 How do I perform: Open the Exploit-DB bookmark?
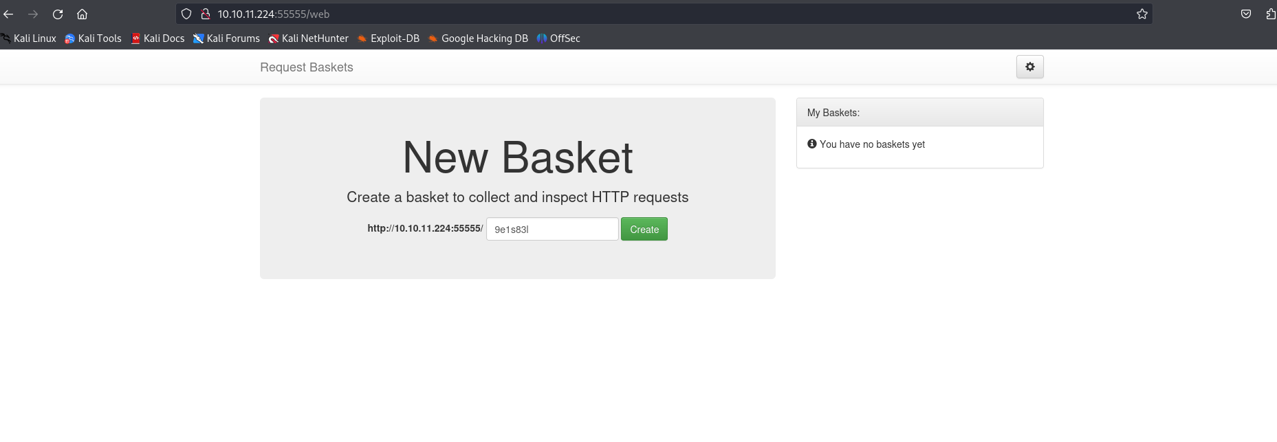(x=388, y=38)
